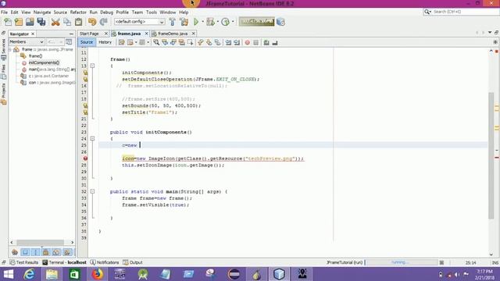Open the Notifications panel
Viewport: 500px width, 281px height.
105,262
